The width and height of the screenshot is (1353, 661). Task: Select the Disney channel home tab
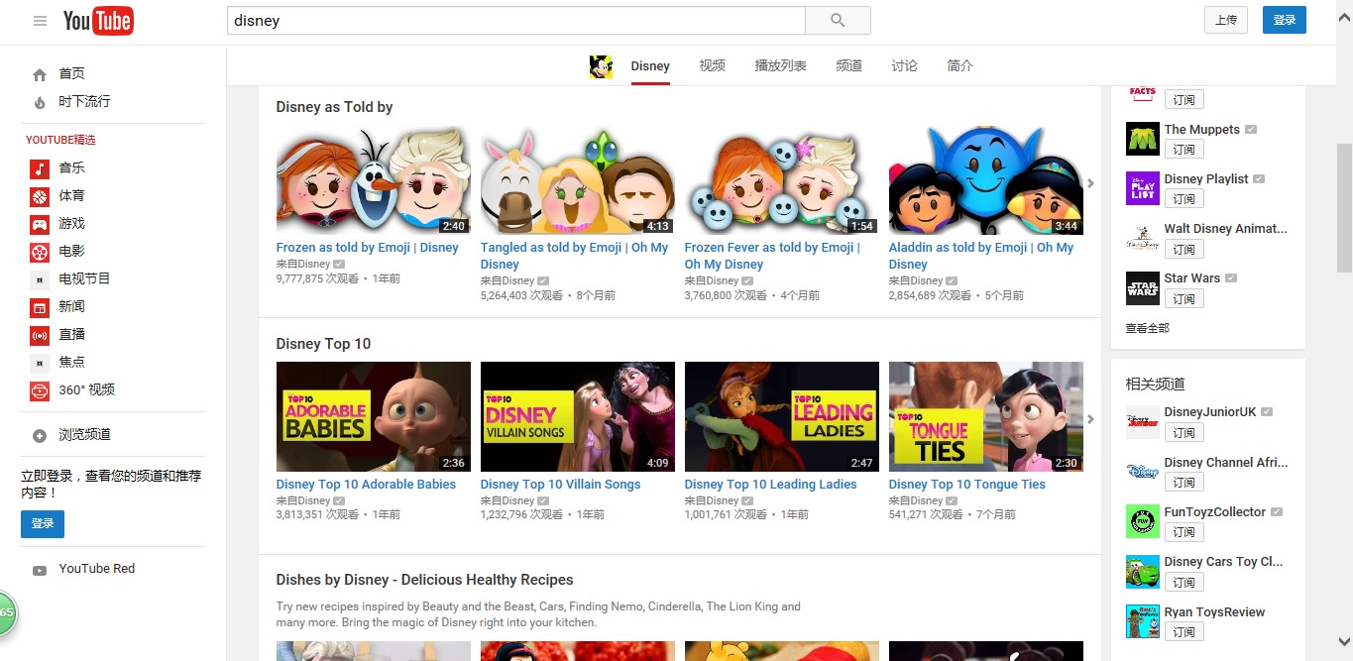(x=650, y=66)
